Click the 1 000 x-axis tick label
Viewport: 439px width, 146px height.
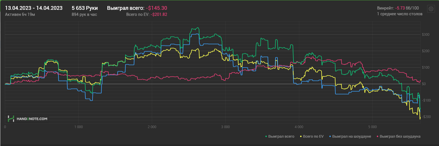78,127
